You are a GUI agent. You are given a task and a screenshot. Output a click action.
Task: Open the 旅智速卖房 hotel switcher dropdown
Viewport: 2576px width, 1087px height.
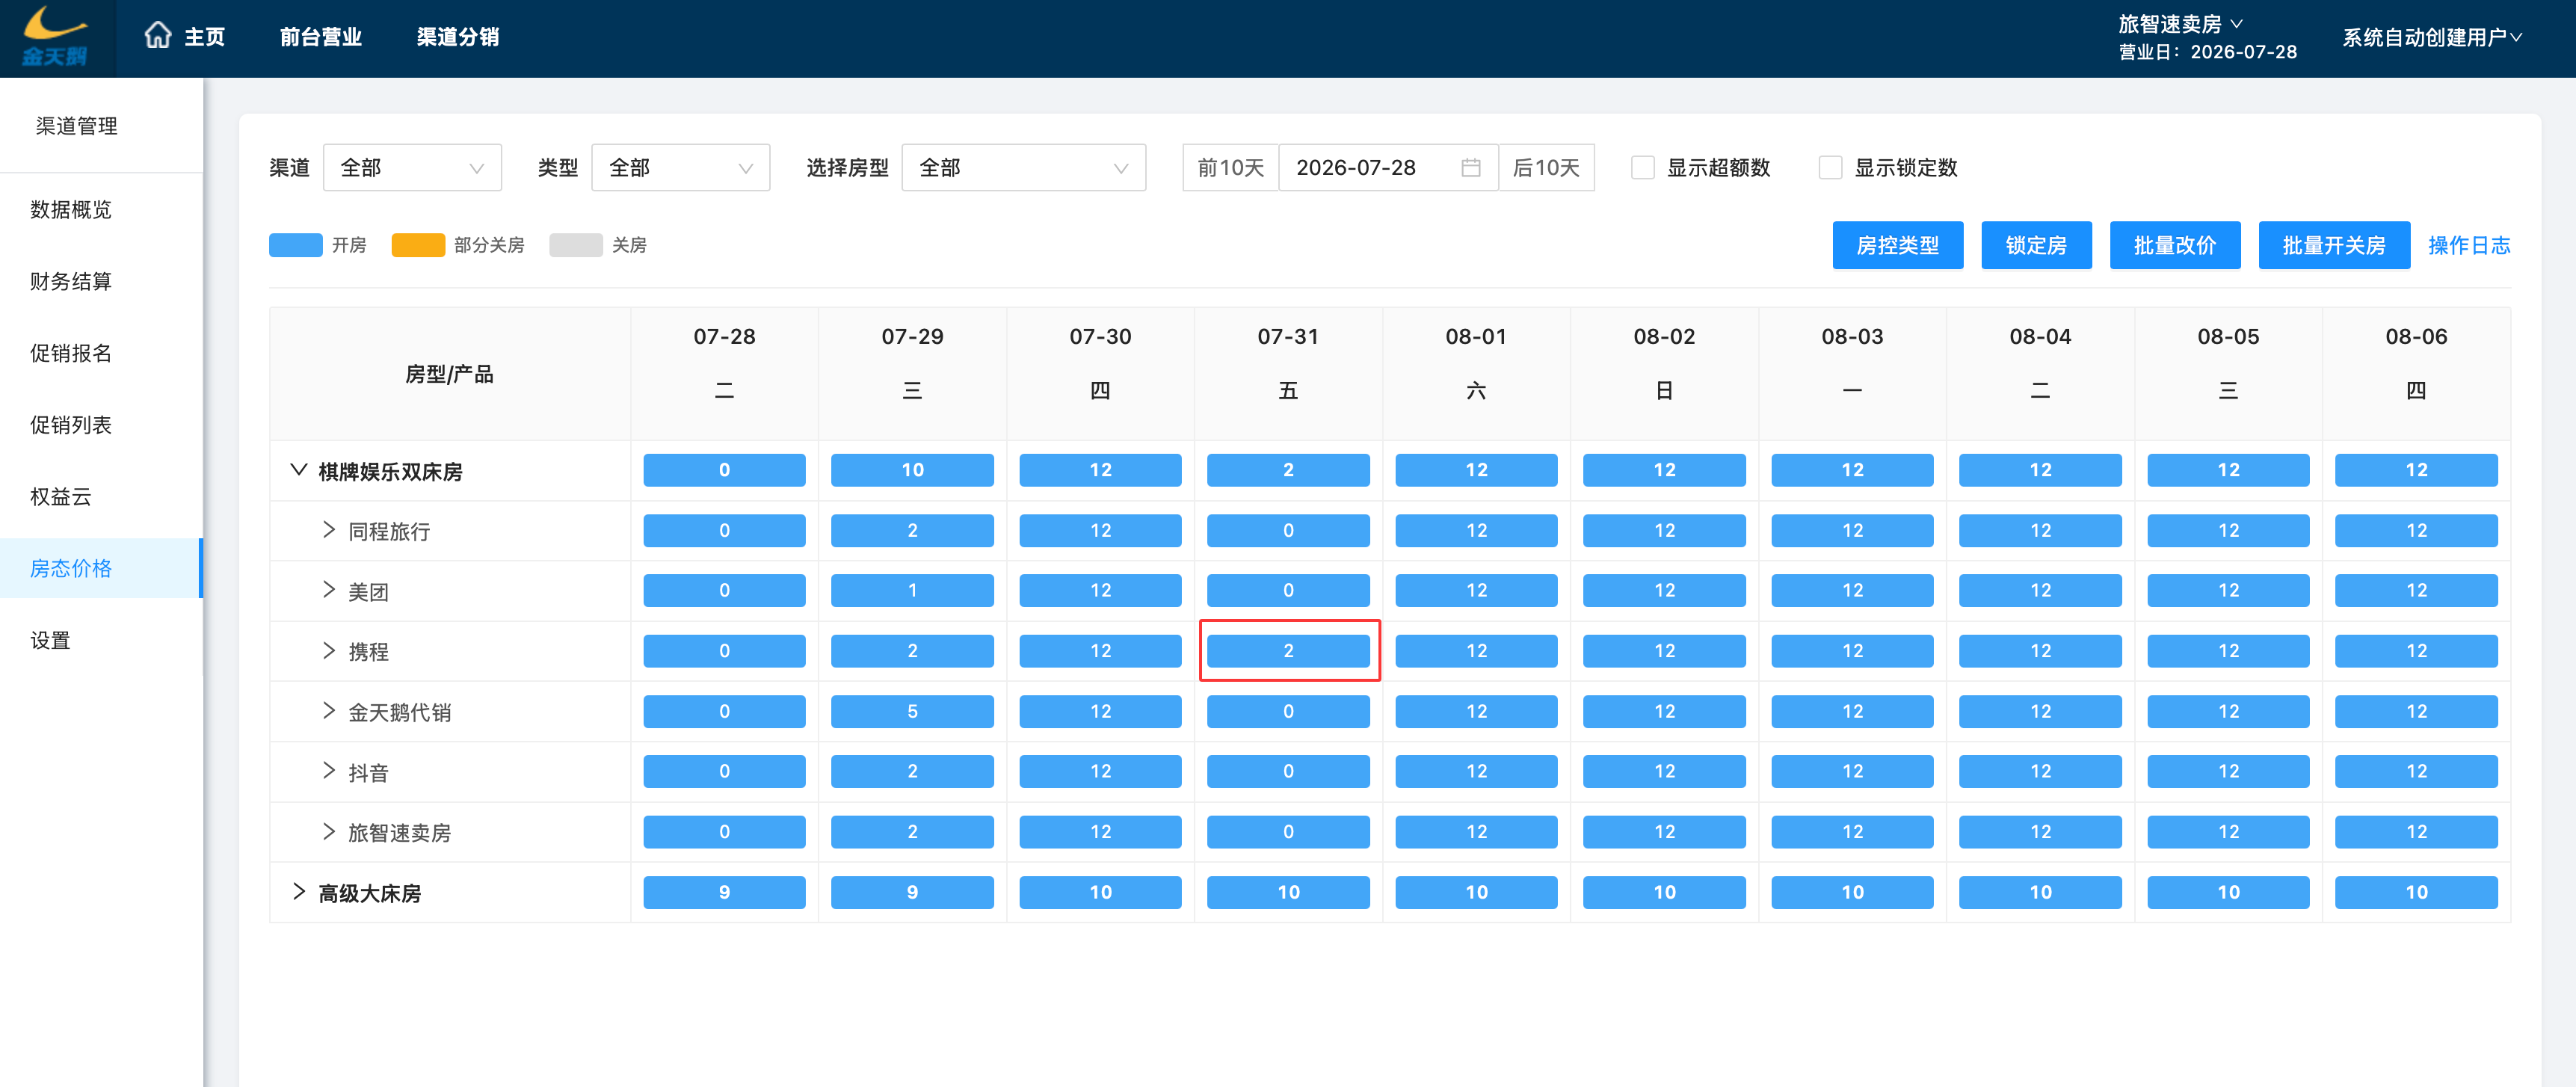point(2180,23)
